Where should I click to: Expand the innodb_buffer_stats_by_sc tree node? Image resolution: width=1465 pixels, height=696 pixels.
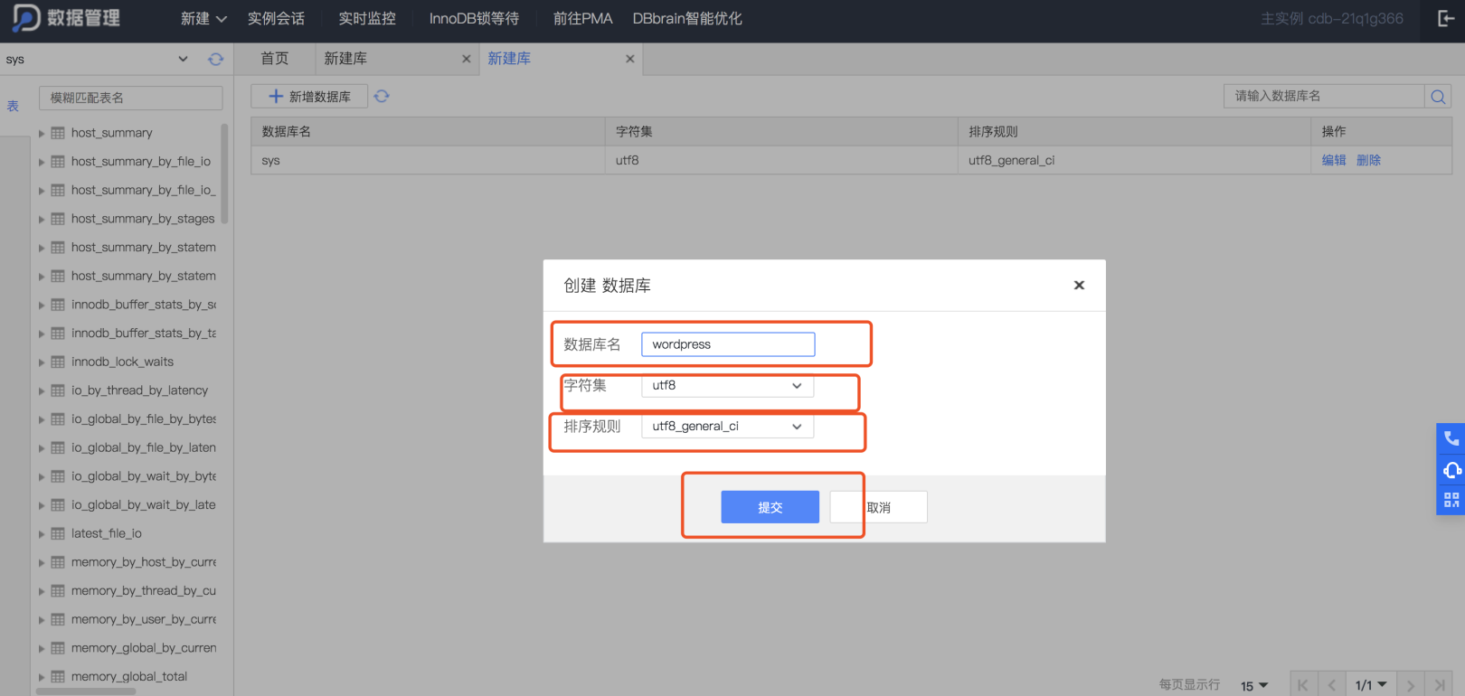42,306
